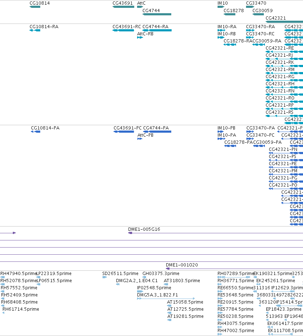Click the CG10814 gene label in top track
This screenshot has height=336, width=303.
[x=40, y=3]
